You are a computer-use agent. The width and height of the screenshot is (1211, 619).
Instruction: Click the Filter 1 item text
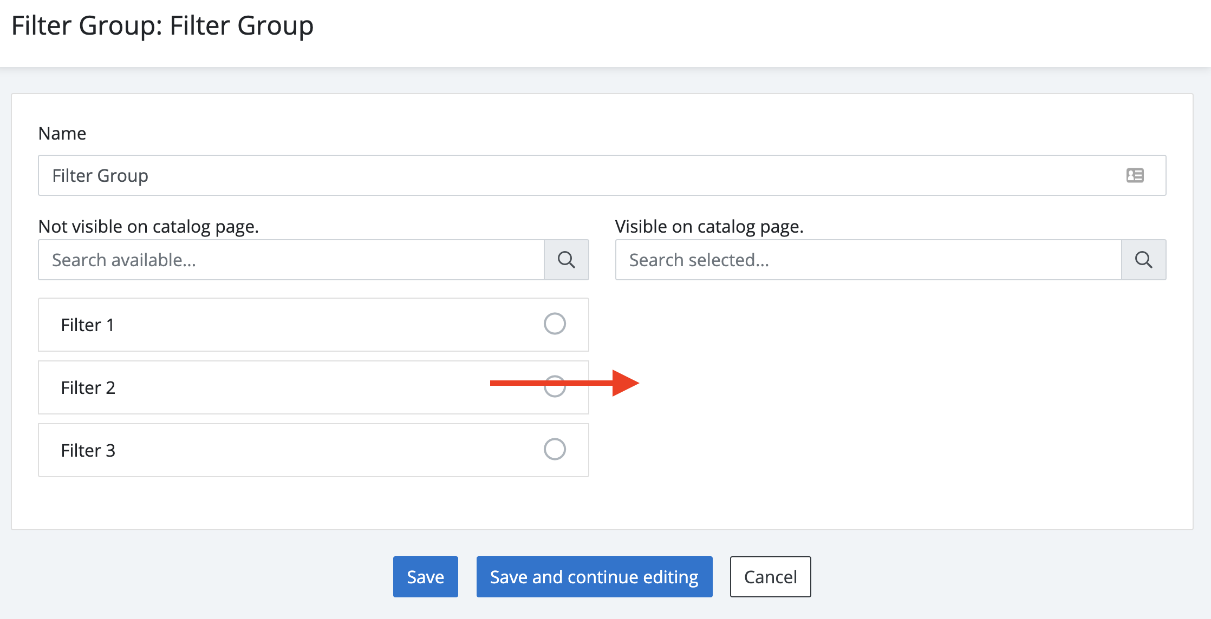click(x=87, y=325)
